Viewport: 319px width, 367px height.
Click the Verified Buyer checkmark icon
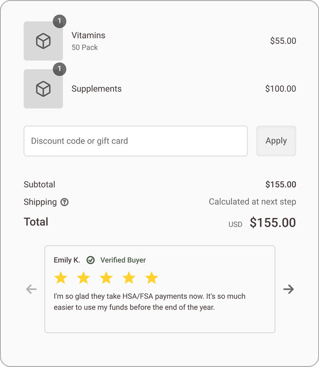pos(91,260)
